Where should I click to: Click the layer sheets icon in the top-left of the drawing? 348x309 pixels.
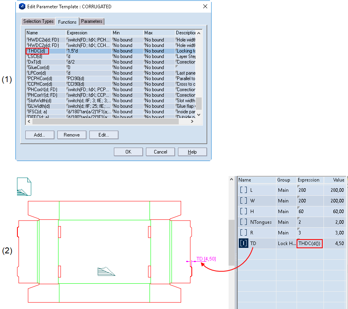(x=23, y=187)
